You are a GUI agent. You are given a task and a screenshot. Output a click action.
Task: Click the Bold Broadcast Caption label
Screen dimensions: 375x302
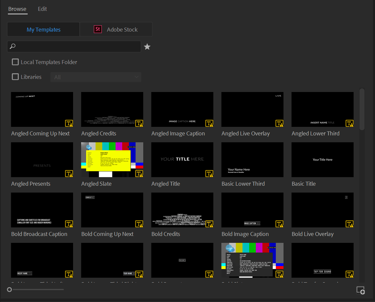(39, 234)
